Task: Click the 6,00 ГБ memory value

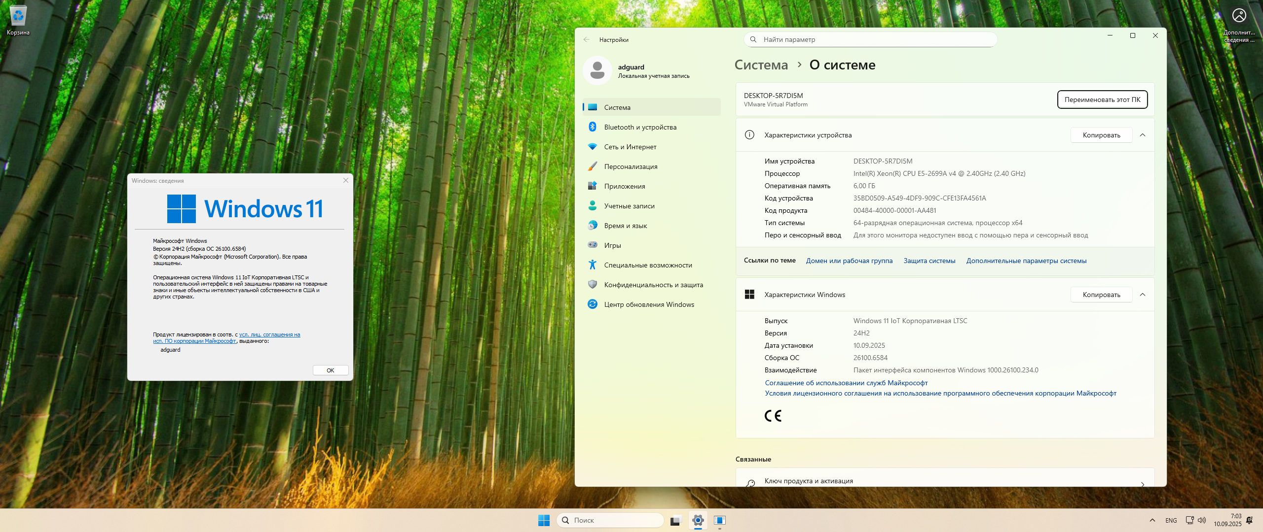Action: pos(864,186)
